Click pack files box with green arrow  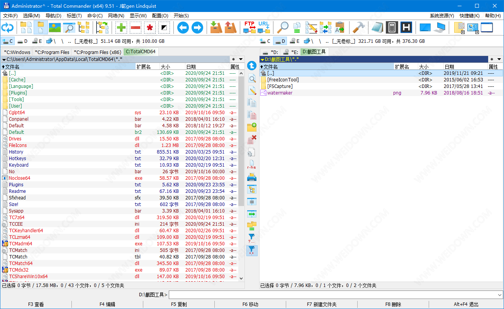click(x=216, y=27)
